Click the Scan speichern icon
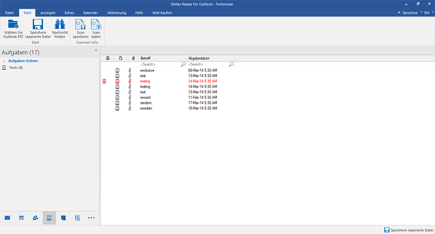The image size is (435, 234). point(80,25)
